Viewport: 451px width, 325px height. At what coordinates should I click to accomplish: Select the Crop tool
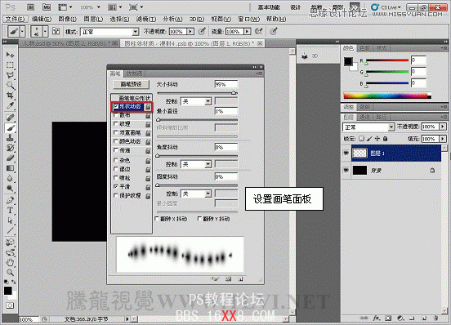point(10,95)
